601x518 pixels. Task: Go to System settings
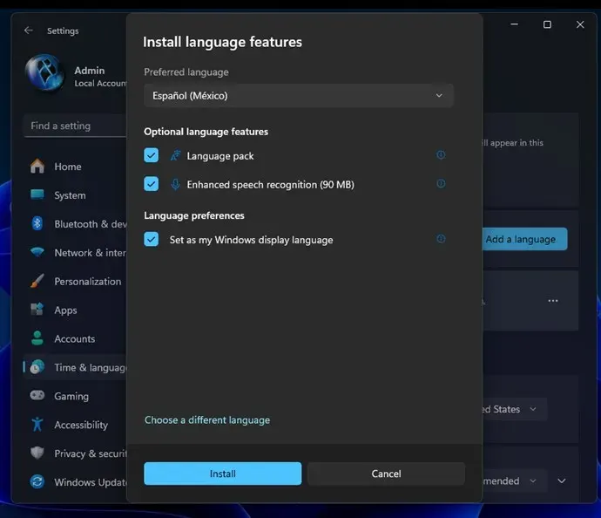click(70, 195)
